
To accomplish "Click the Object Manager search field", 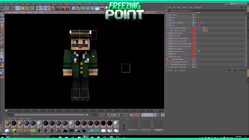I will 207,10.
